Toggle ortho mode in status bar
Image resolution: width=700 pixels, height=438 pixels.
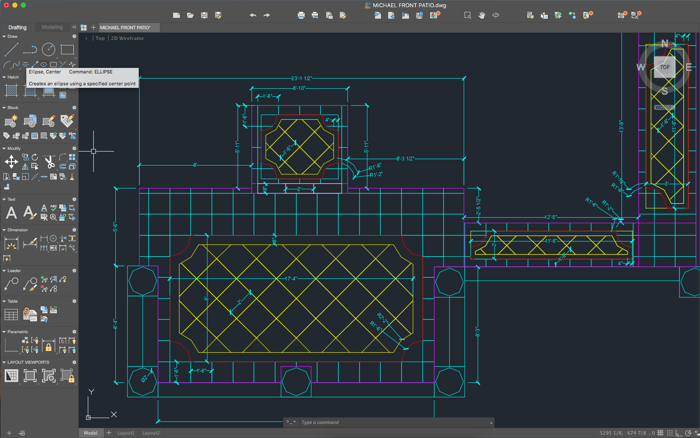tap(679, 433)
